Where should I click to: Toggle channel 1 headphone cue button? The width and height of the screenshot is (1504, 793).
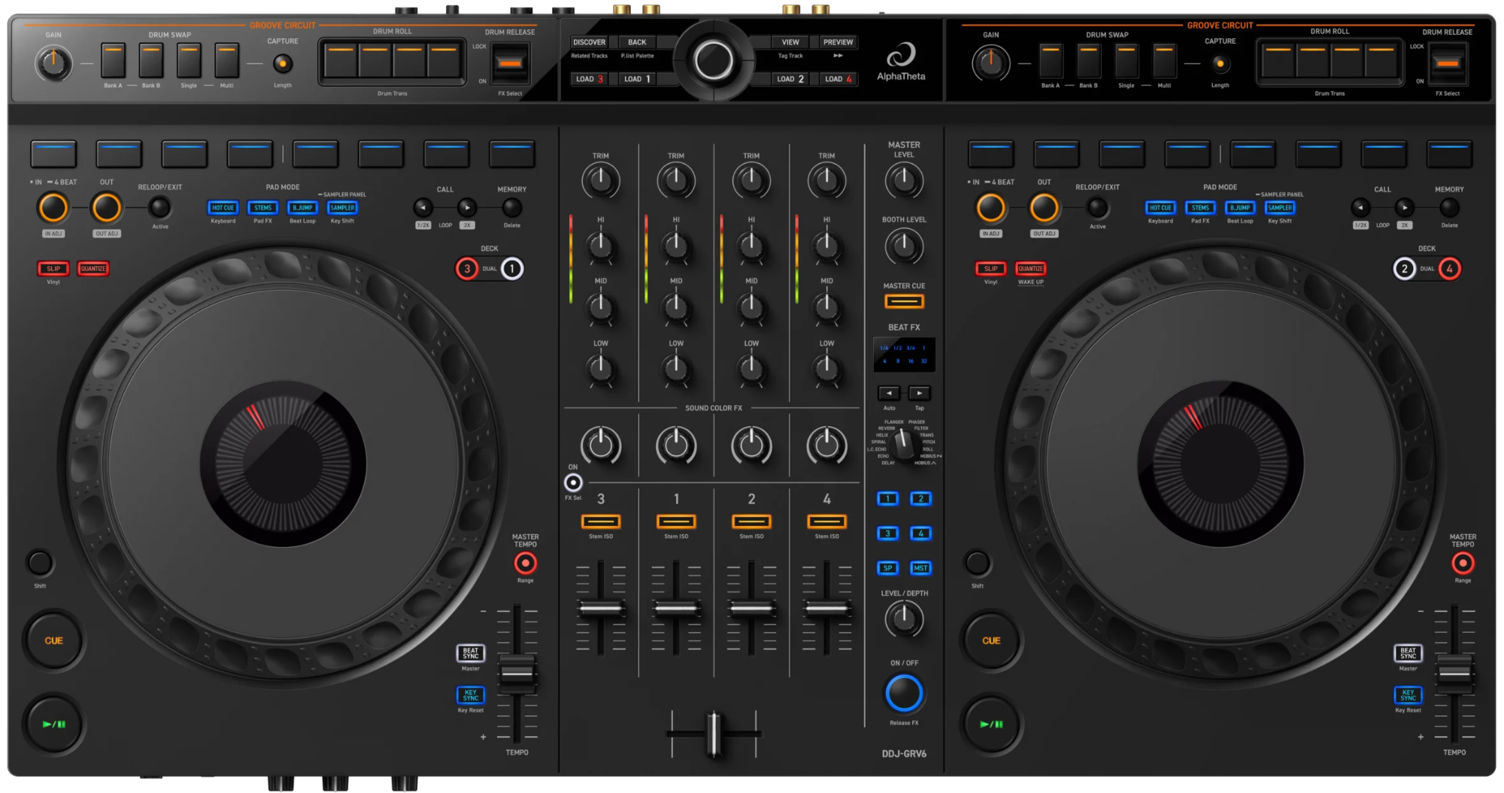click(x=676, y=522)
